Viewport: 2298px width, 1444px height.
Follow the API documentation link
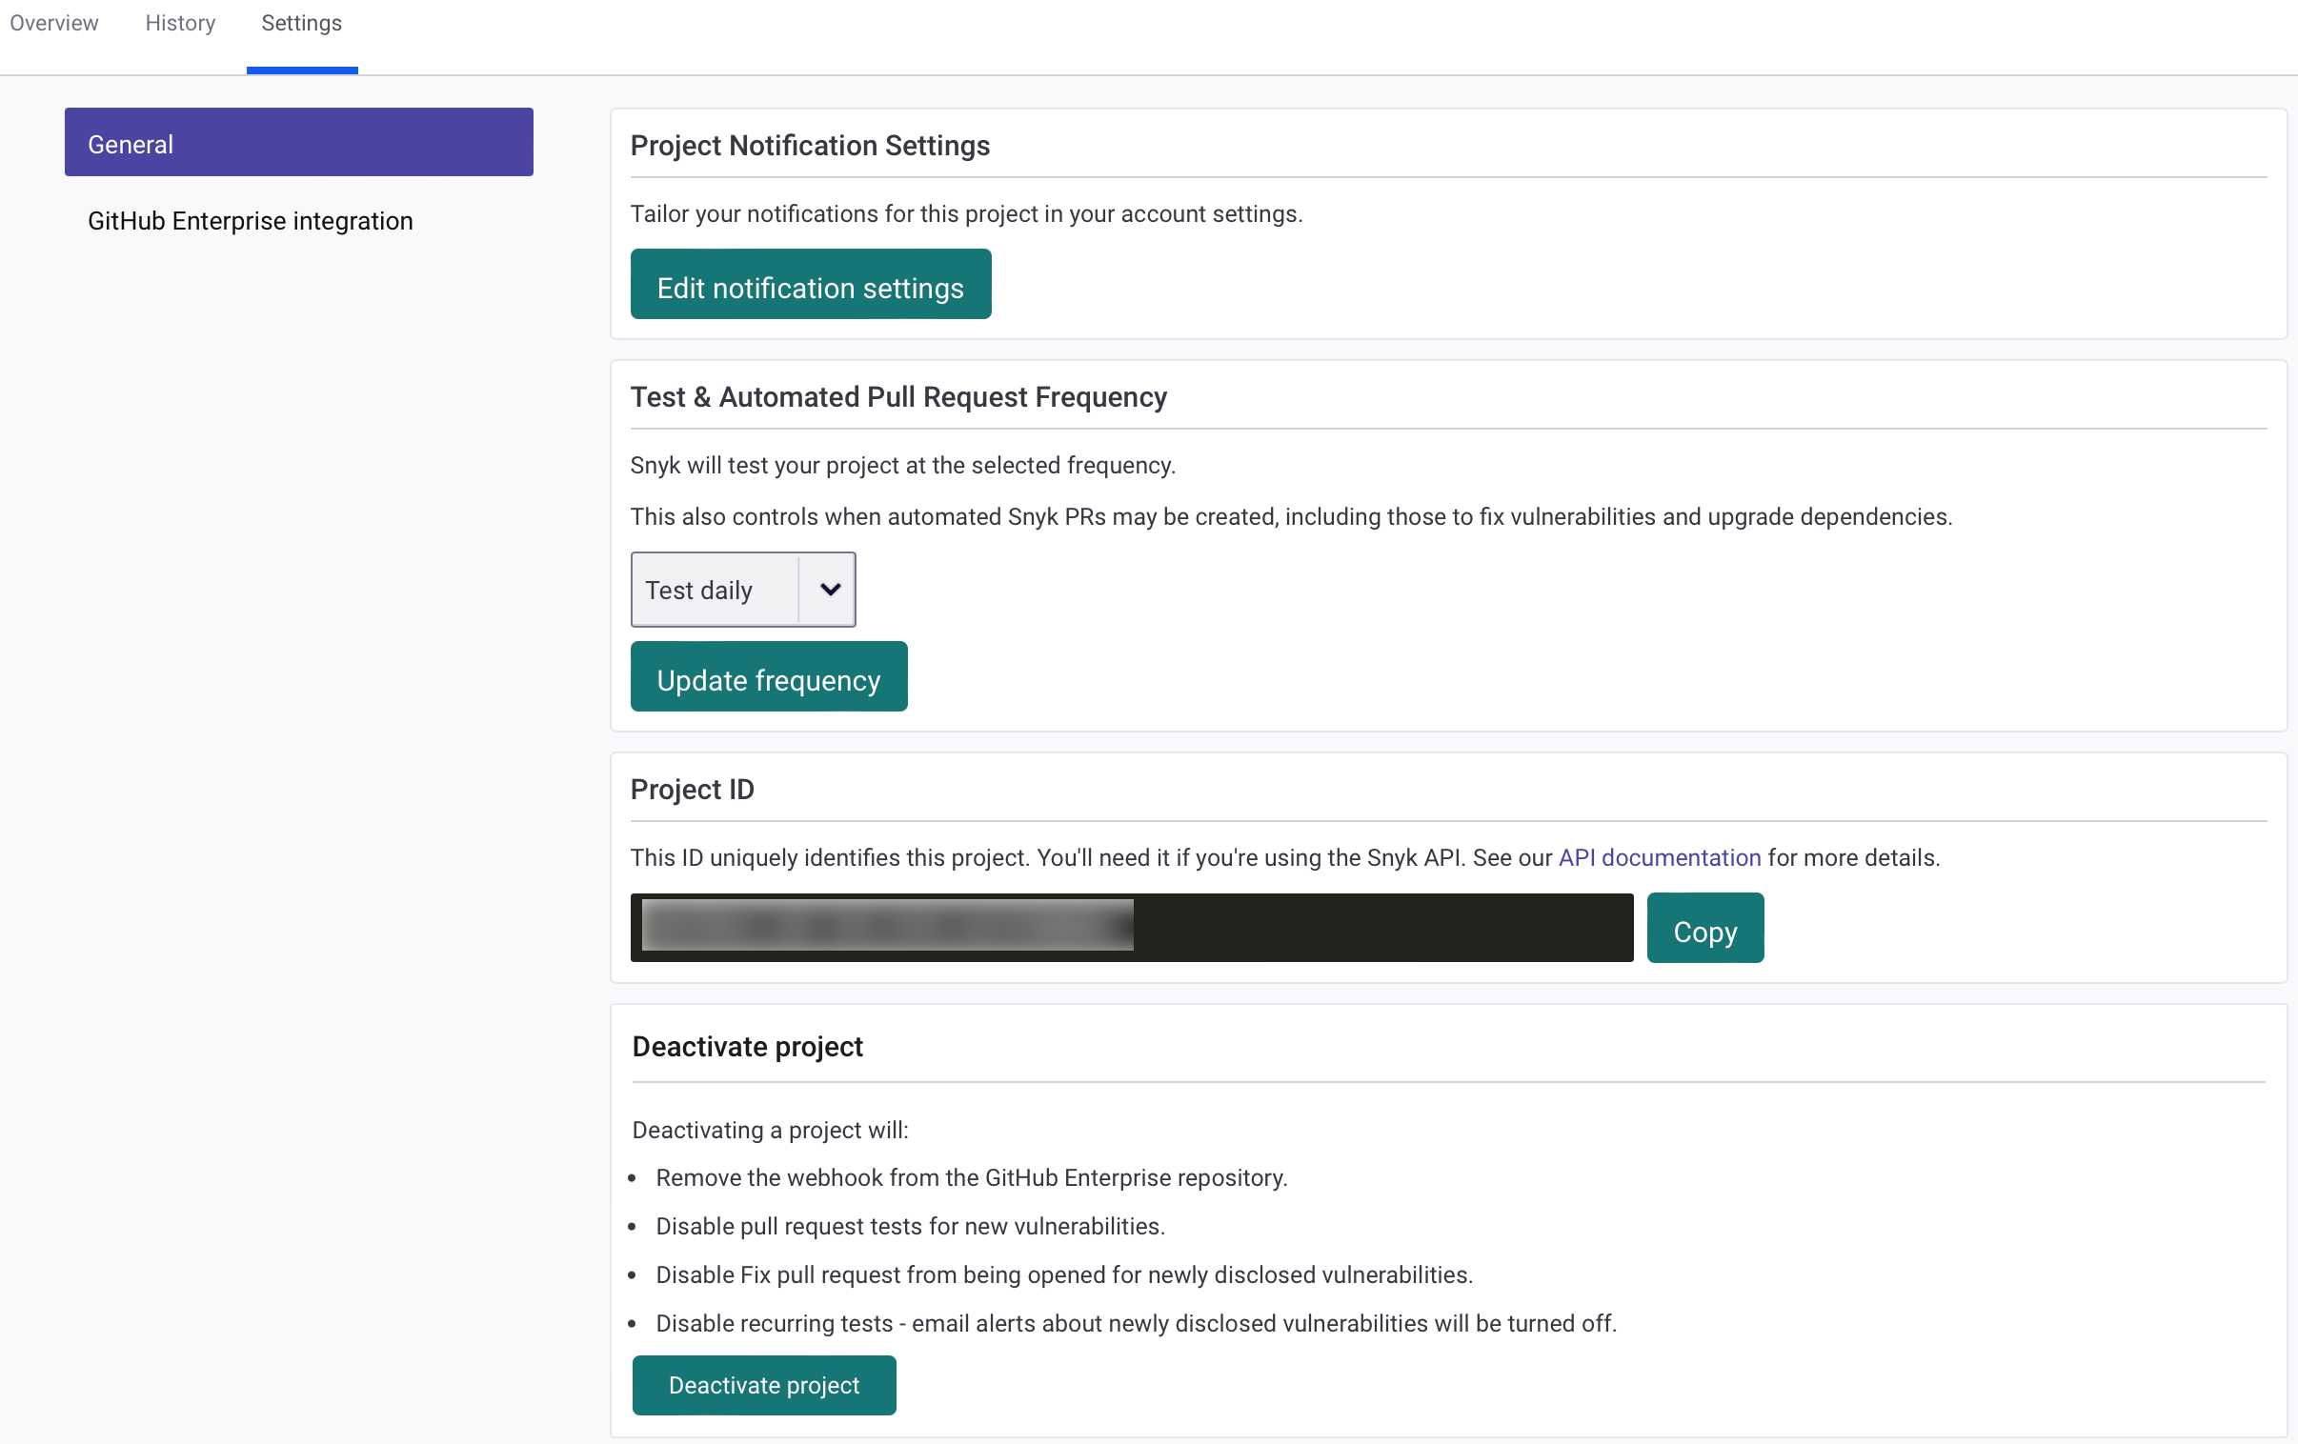click(x=1659, y=858)
